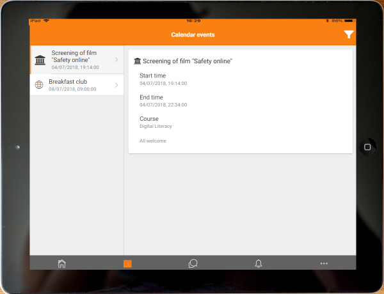The width and height of the screenshot is (384, 294).
Task: Open the calendar events filter
Action: pyautogui.click(x=348, y=35)
